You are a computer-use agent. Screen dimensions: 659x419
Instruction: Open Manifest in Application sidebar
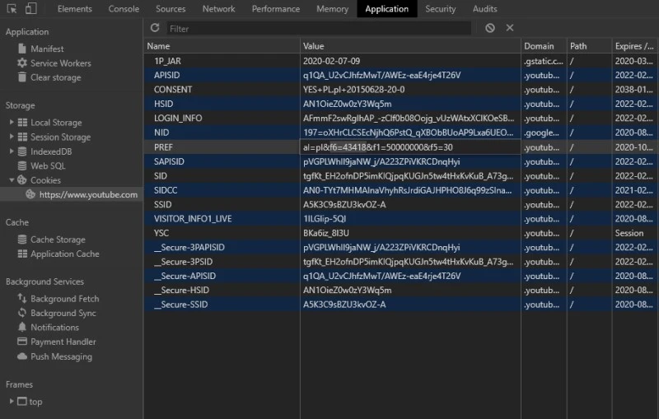tap(47, 49)
